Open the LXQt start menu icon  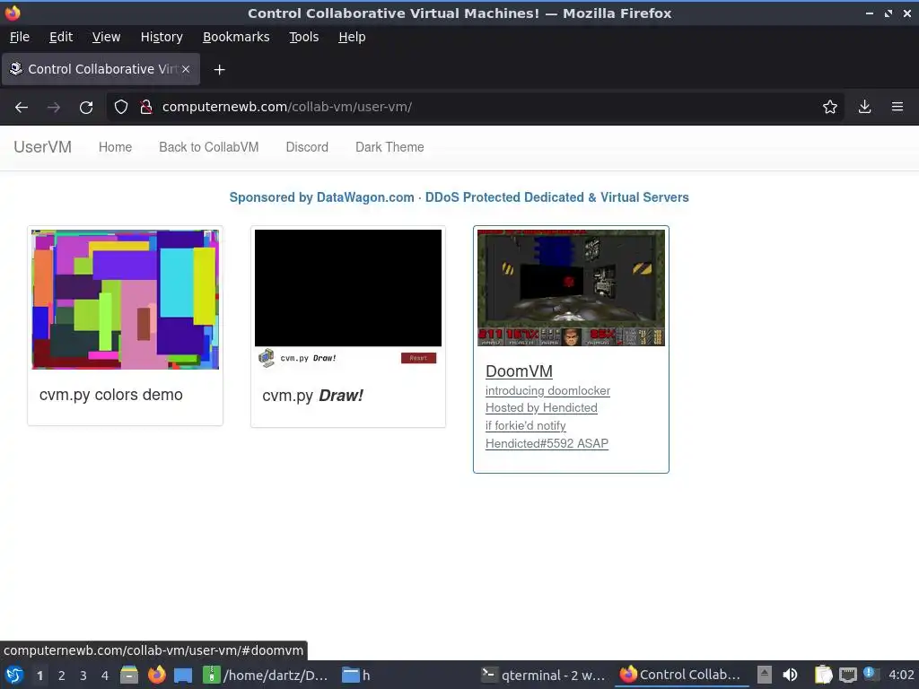click(14, 676)
